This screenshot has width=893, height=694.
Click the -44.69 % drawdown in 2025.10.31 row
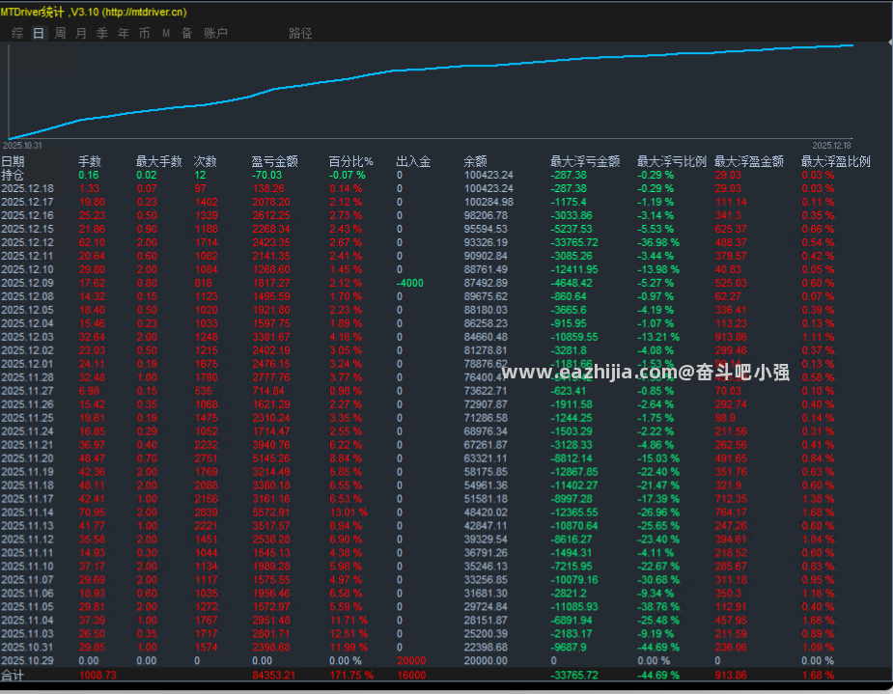tap(658, 648)
